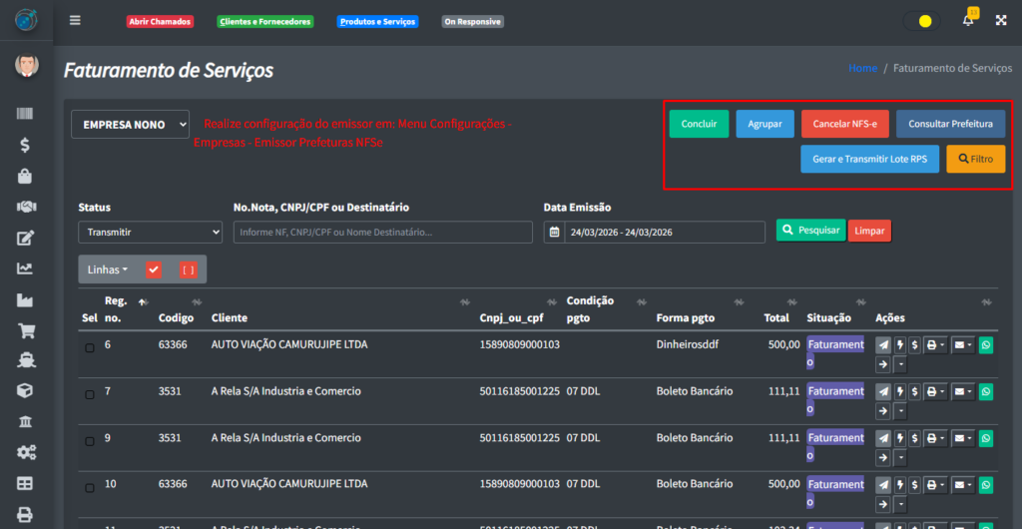
Task: Click the dollar sign sidebar icon
Action: tap(26, 145)
